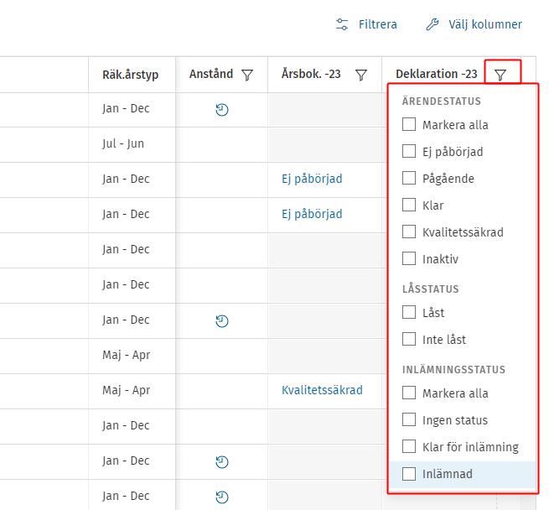Image resolution: width=549 pixels, height=510 pixels.
Task: Tick the Klar för inlämning checkbox
Action: coord(409,446)
